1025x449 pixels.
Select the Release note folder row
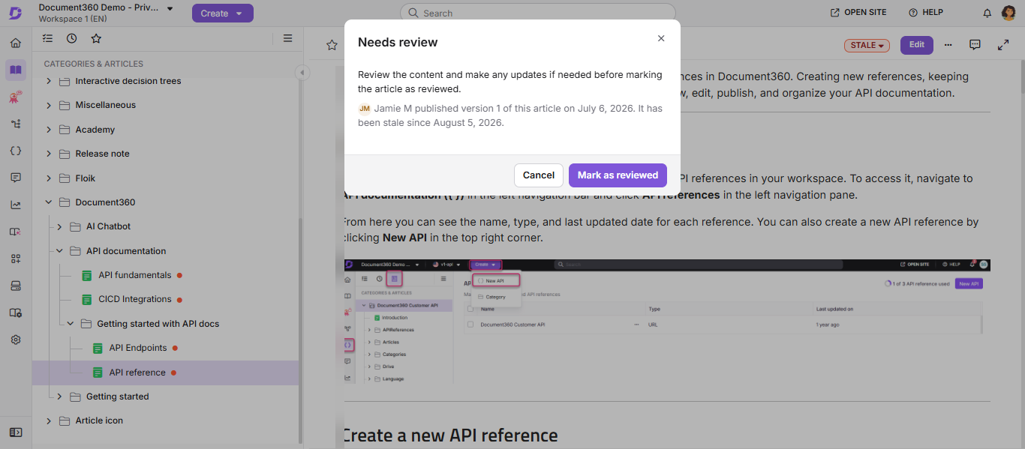point(165,154)
